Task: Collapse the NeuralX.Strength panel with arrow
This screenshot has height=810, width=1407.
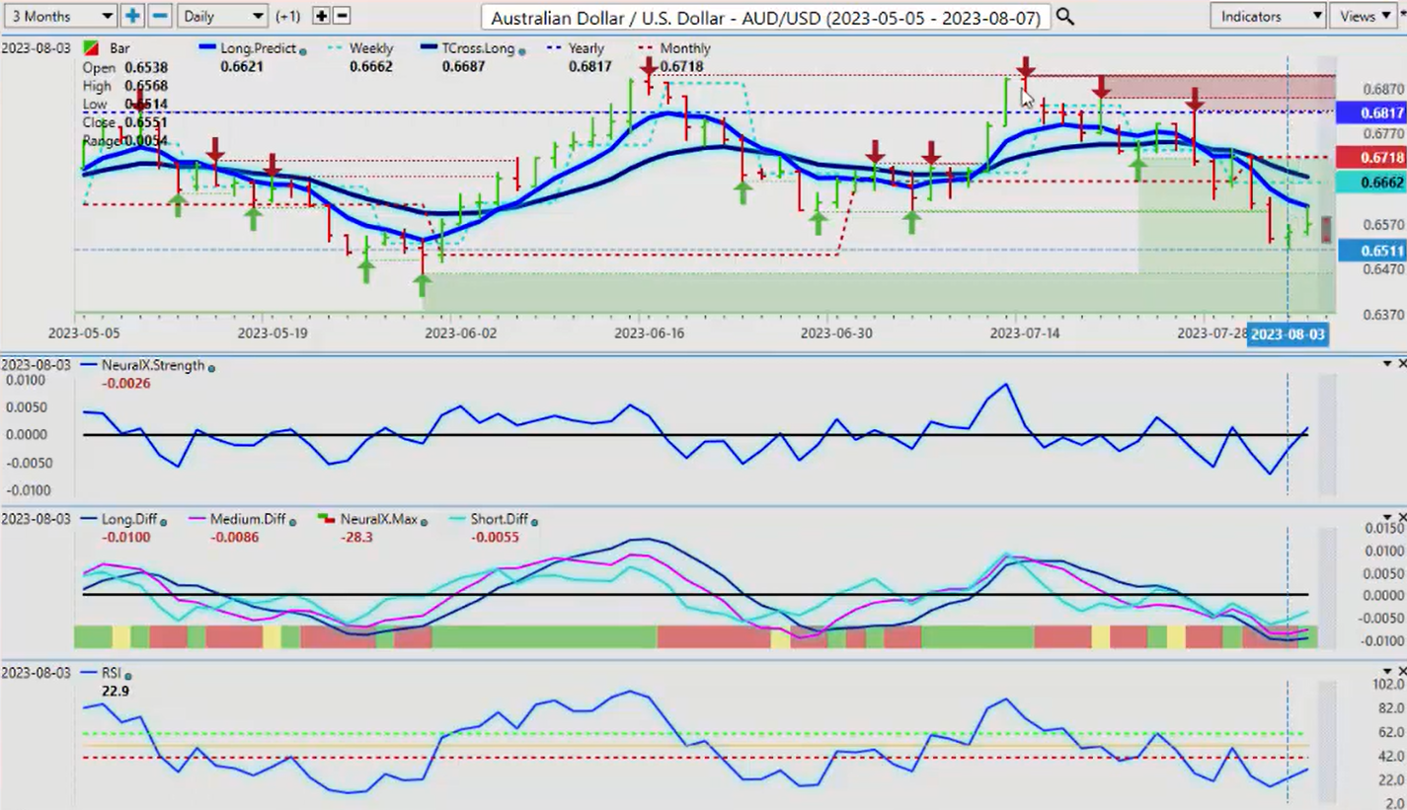Action: pos(1387,365)
